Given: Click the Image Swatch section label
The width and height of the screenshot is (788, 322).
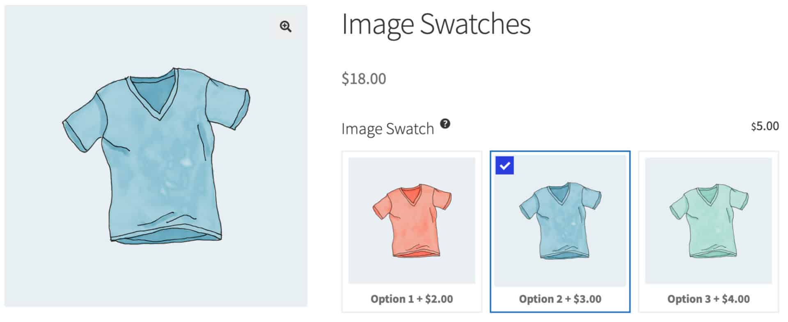Looking at the screenshot, I should 387,128.
